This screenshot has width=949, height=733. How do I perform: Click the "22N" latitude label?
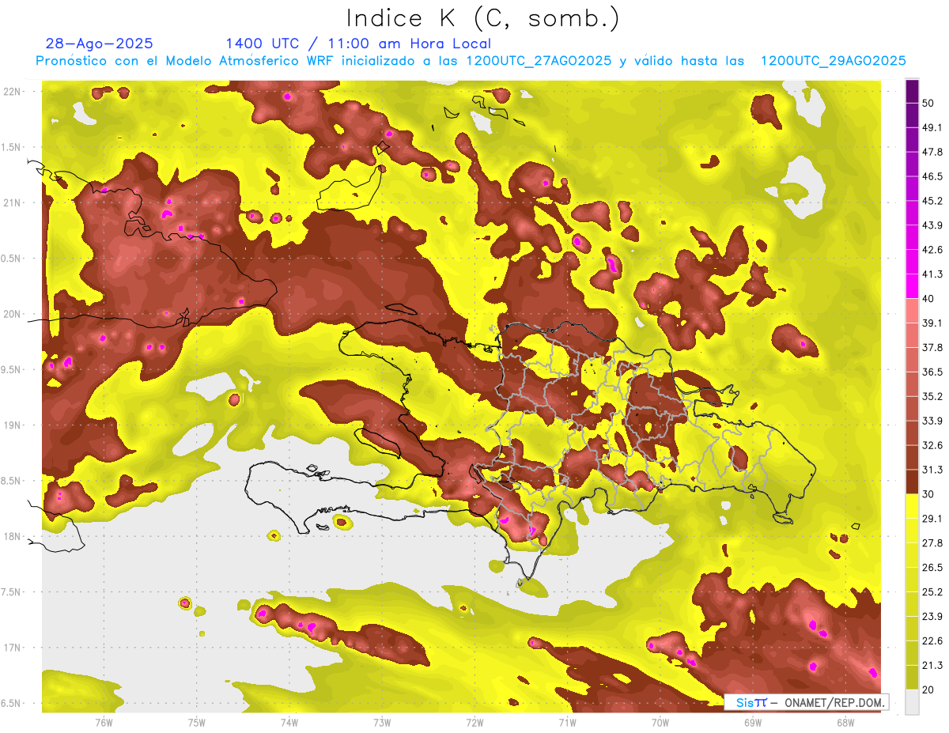(x=12, y=92)
